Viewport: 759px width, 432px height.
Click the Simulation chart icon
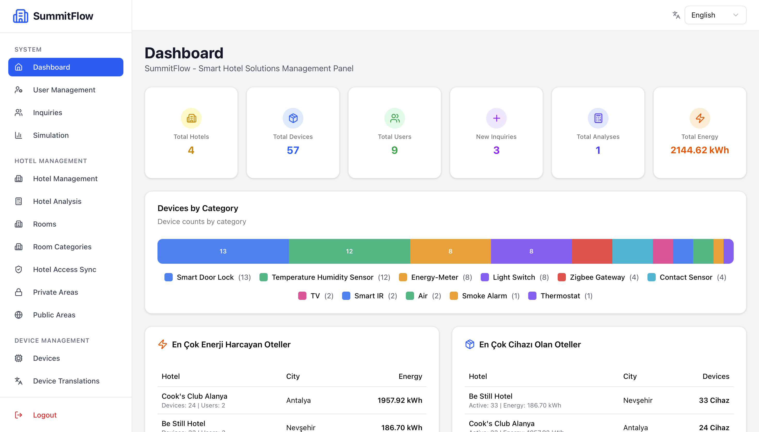pyautogui.click(x=19, y=135)
